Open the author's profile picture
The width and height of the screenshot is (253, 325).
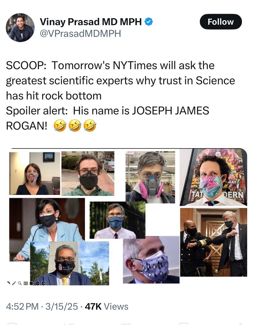(x=20, y=28)
